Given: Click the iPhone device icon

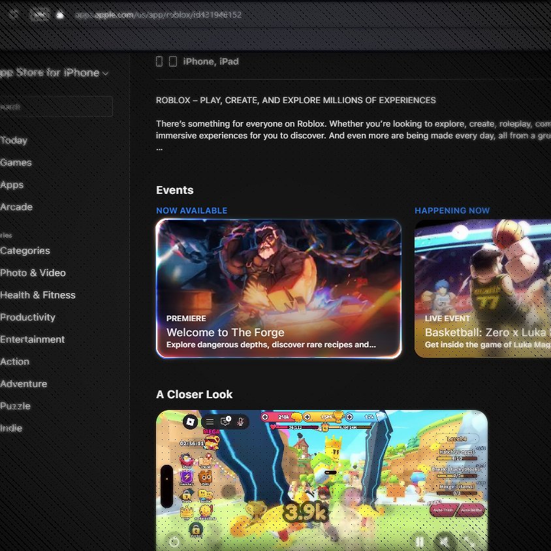Looking at the screenshot, I should tap(159, 61).
